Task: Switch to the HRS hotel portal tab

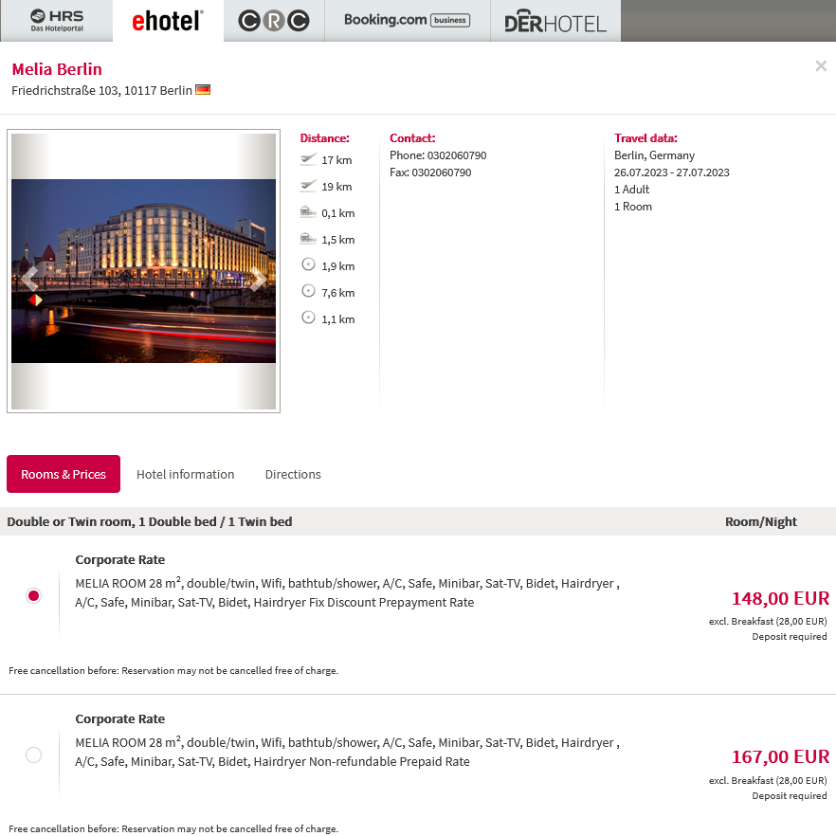Action: [x=57, y=21]
